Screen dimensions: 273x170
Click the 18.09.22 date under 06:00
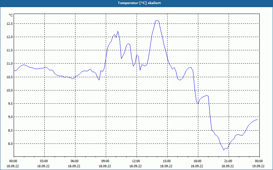[74, 166]
